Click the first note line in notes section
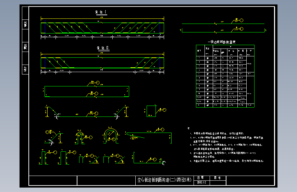This screenshot has width=297, height=192. coord(217,134)
